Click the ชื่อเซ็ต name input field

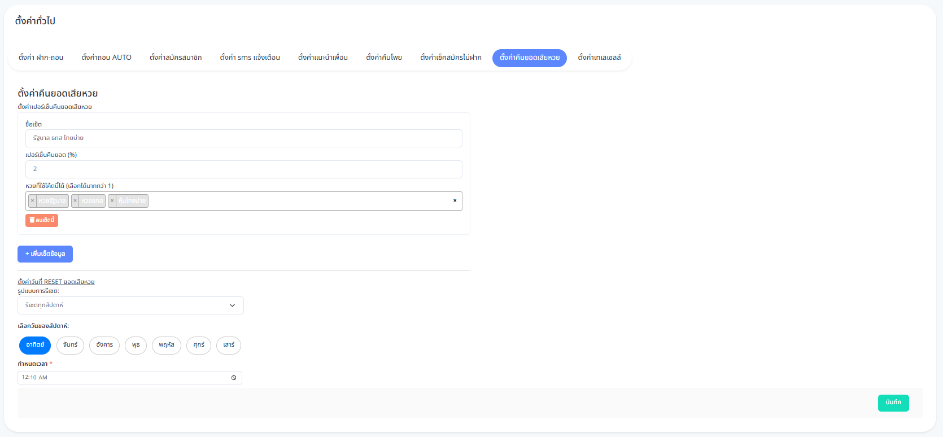[x=243, y=138]
